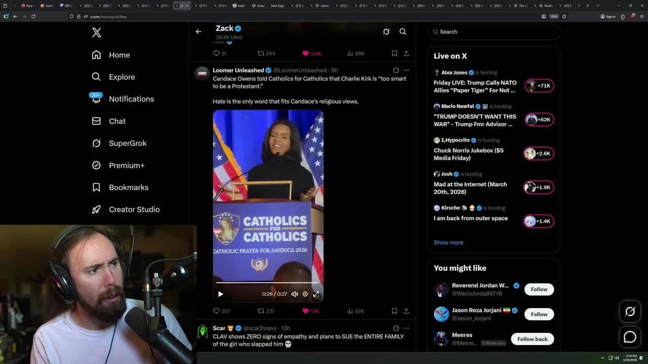Click the taskbar volume icon
Image resolution: width=648 pixels, height=364 pixels.
click(x=617, y=358)
